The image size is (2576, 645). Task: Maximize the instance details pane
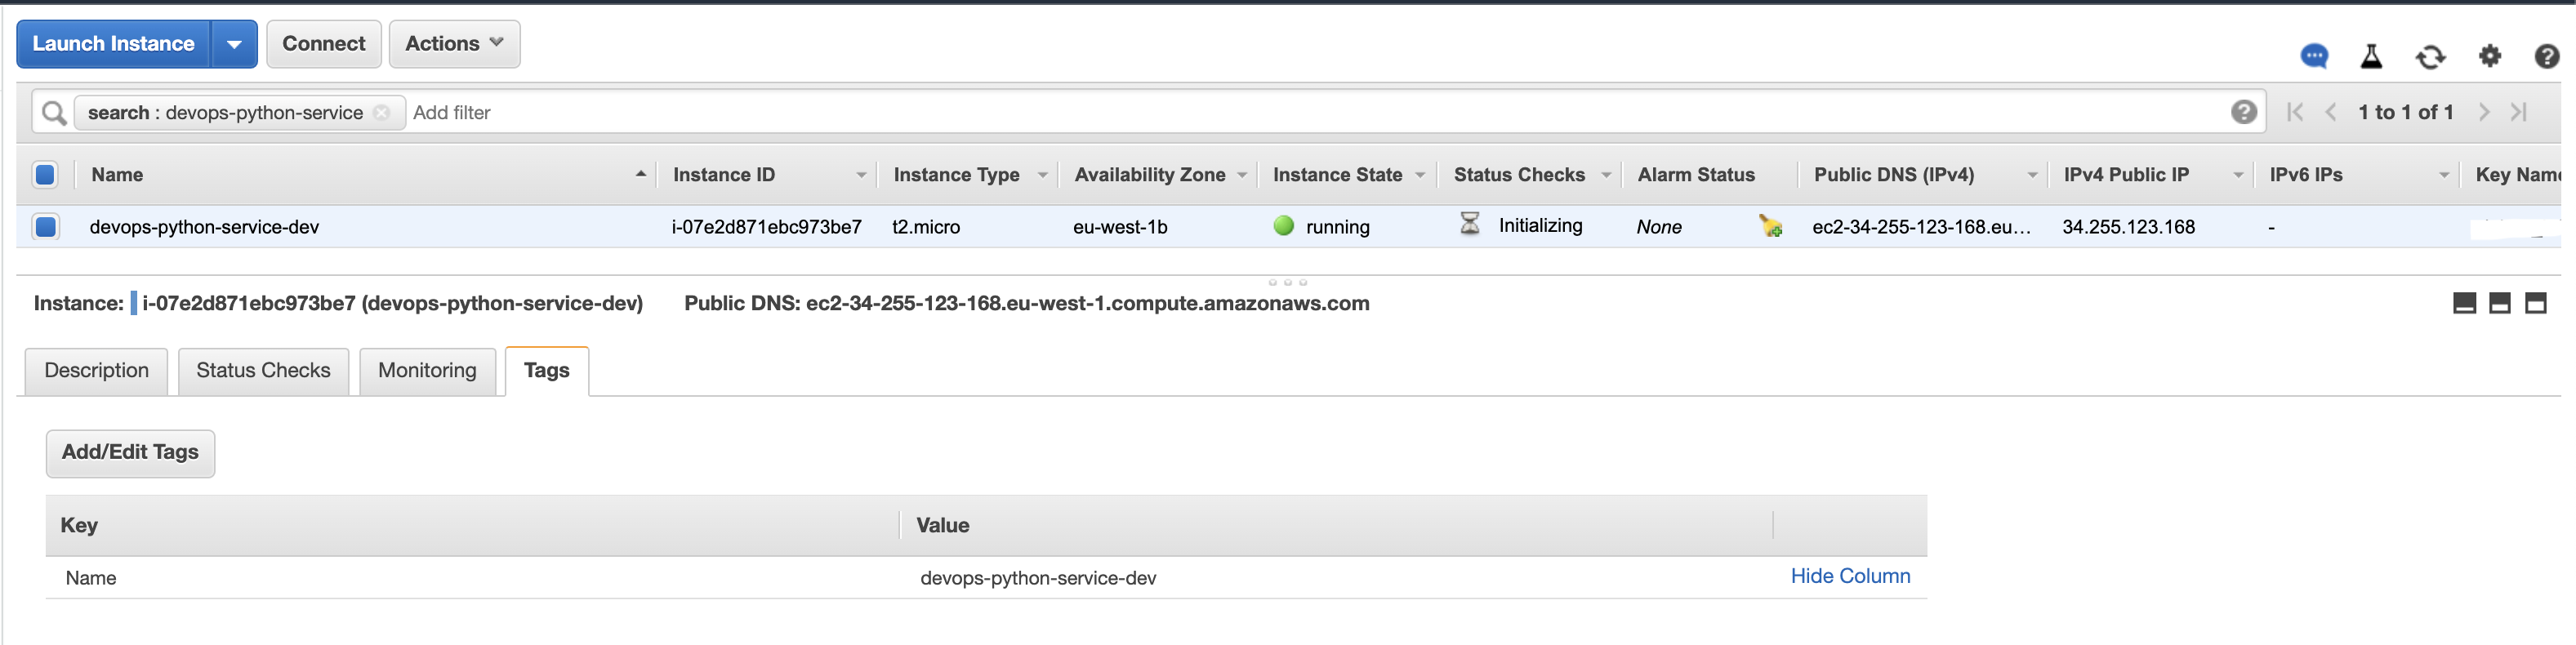click(x=2535, y=304)
